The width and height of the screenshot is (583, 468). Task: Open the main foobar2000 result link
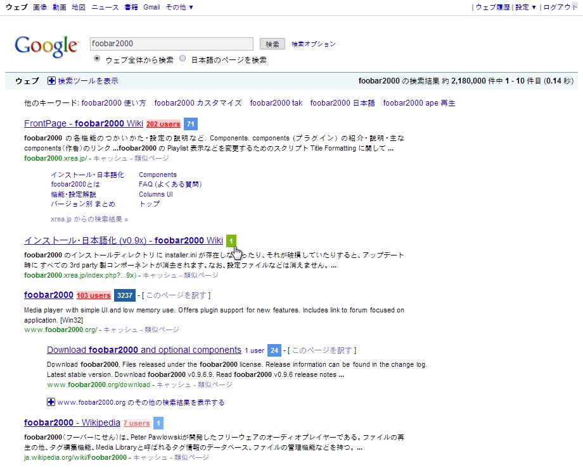(x=49, y=295)
